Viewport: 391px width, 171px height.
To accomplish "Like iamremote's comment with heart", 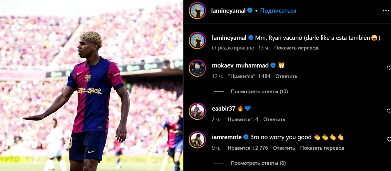I will click(389, 139).
